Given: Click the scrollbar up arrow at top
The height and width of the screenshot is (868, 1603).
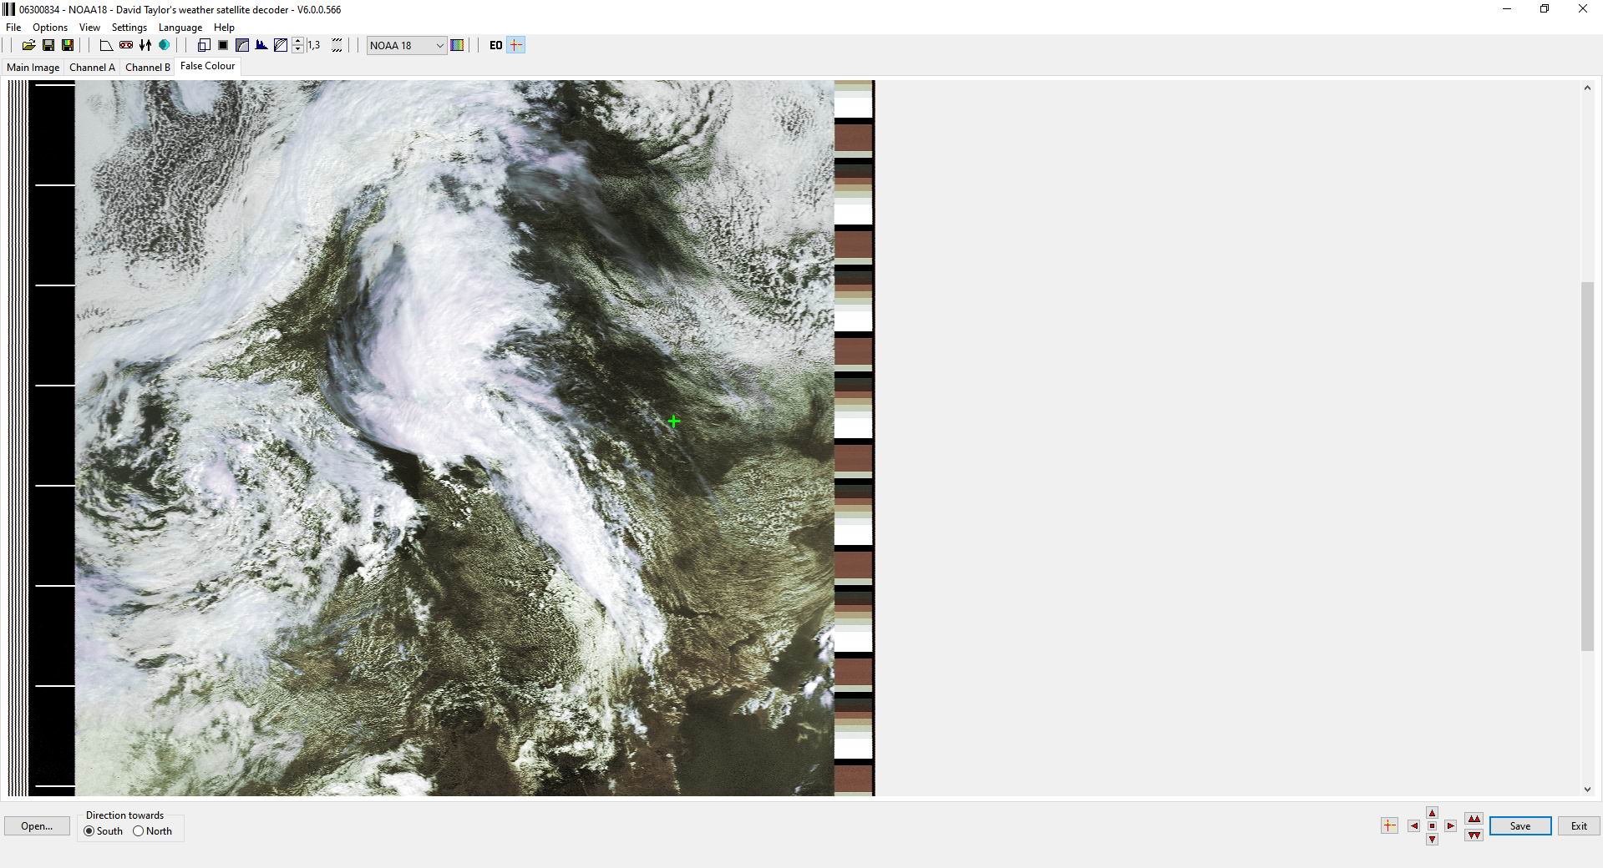Looking at the screenshot, I should (1587, 88).
